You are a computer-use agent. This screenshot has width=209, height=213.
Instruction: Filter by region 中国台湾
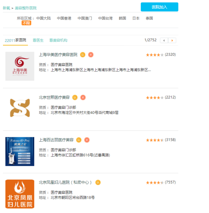(105, 18)
